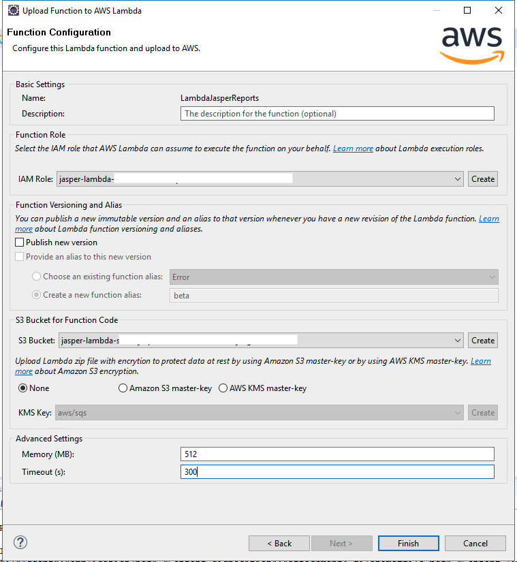Viewport: 517px width, 562px height.
Task: Click the Basic Settings group label
Action: (40, 84)
